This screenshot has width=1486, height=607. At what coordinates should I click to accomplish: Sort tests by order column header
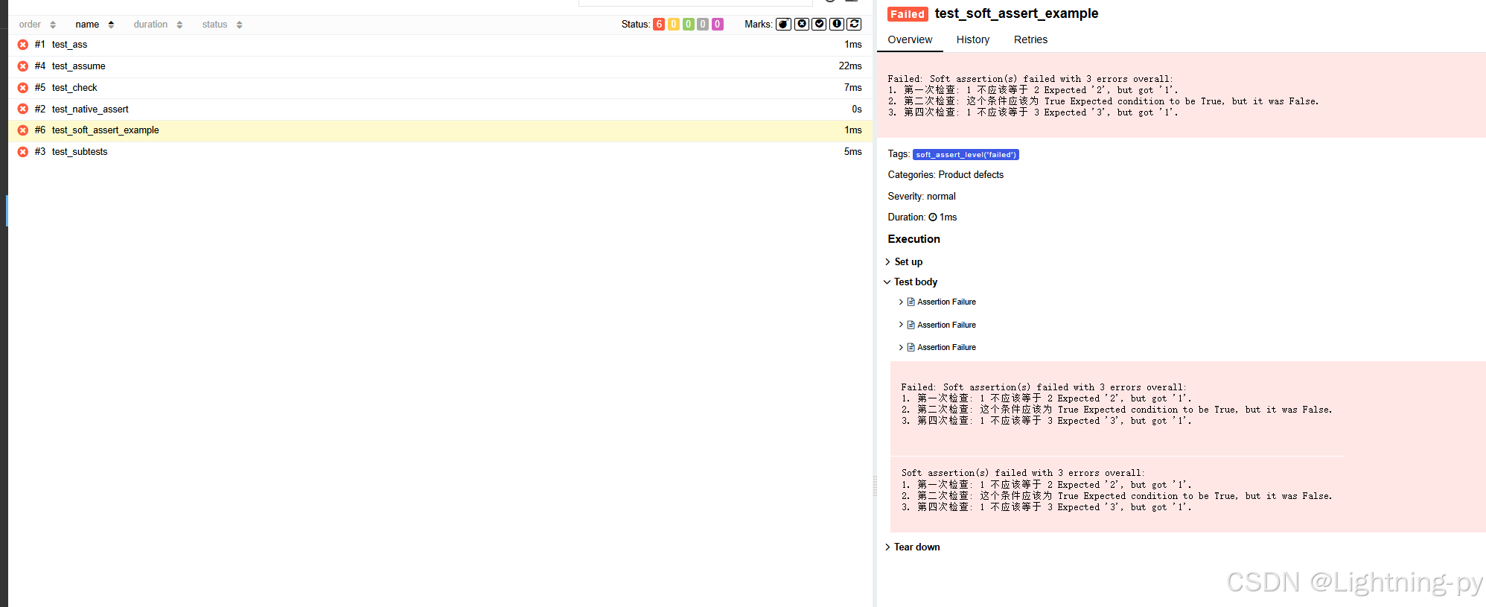[30, 25]
